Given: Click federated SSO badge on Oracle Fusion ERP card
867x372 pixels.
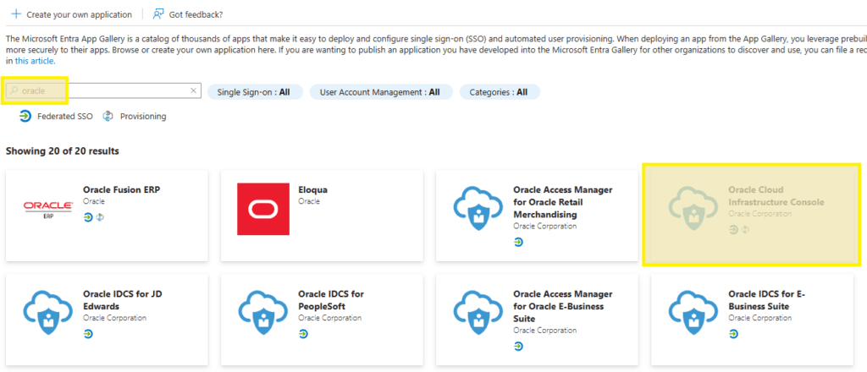Looking at the screenshot, I should (x=88, y=217).
